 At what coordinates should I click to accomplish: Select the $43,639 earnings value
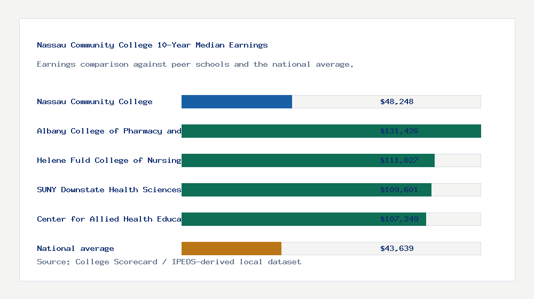pyautogui.click(x=397, y=249)
